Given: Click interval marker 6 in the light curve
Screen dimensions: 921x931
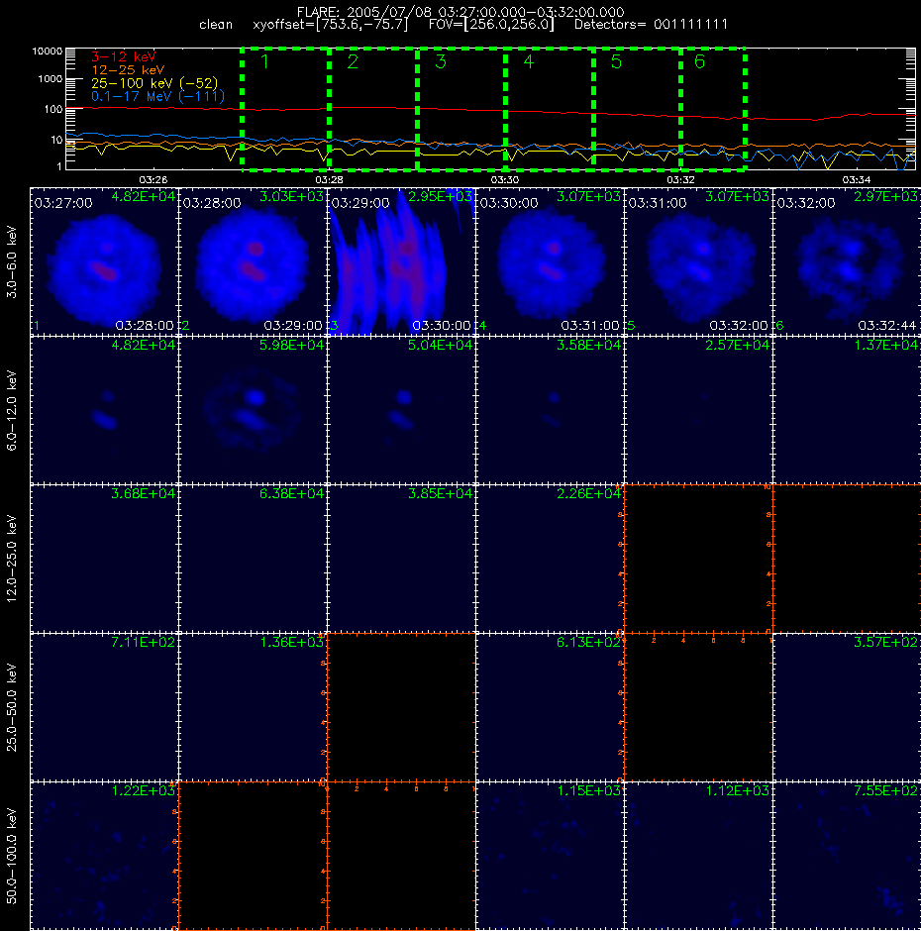Looking at the screenshot, I should click(699, 61).
